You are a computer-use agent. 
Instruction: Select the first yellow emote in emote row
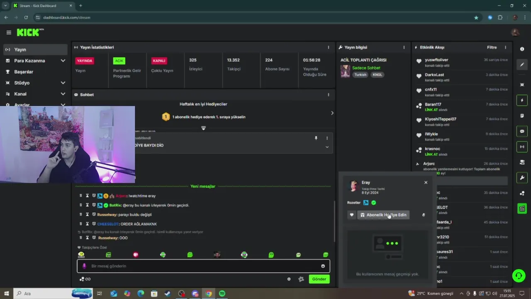[81, 255]
